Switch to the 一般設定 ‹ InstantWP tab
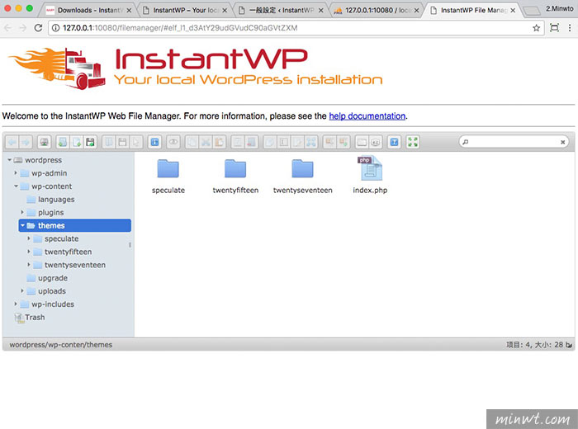 click(281, 10)
